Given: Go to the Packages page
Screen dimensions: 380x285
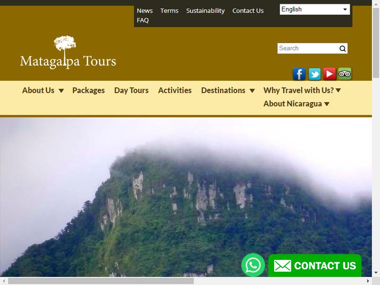Looking at the screenshot, I should 88,90.
